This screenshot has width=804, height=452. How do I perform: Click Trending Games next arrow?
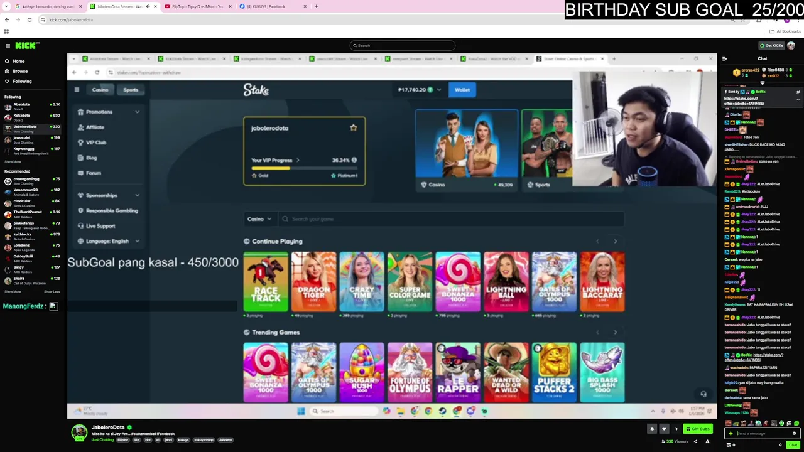pyautogui.click(x=616, y=333)
